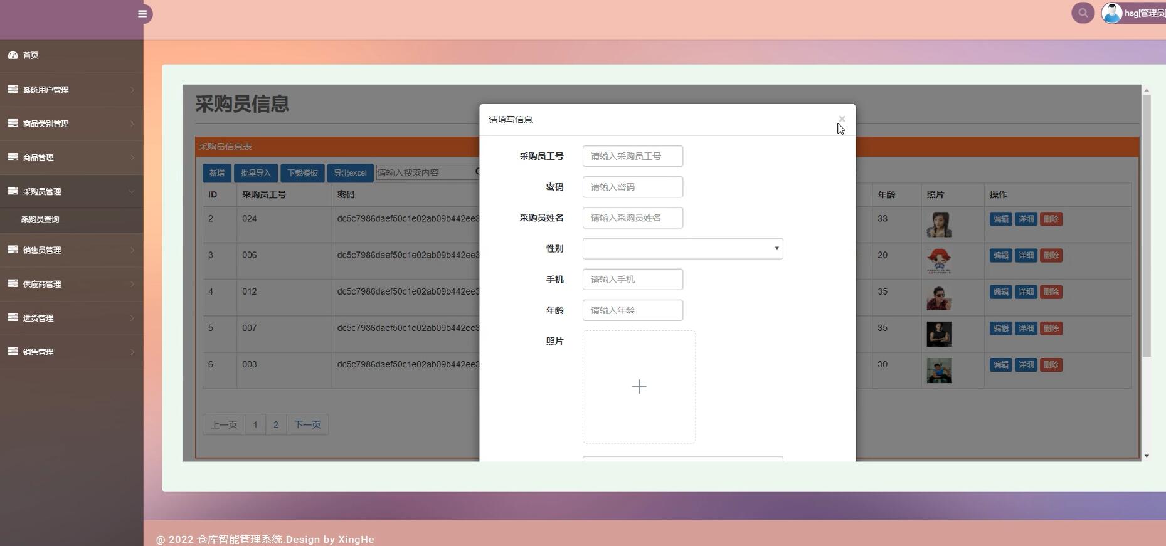
Task: Click 详细 for row with 工号 024
Action: 1026,219
